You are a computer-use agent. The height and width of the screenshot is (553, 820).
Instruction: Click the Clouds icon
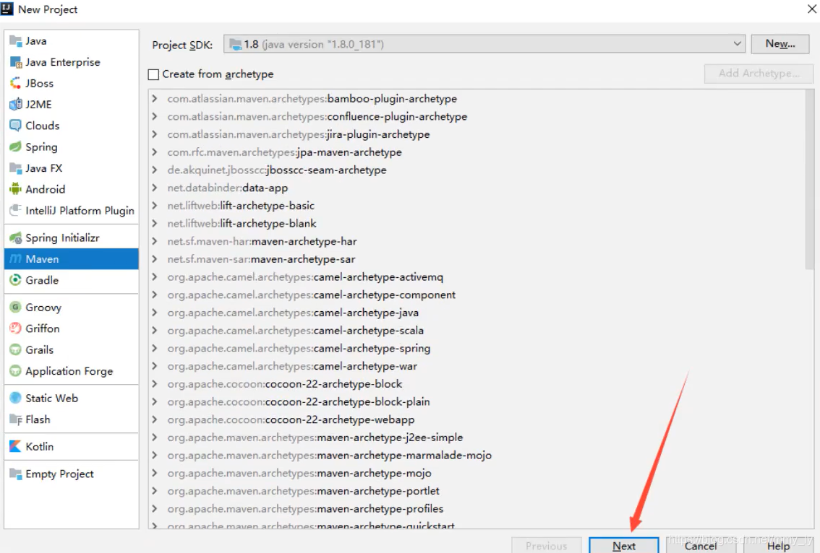tap(16, 126)
